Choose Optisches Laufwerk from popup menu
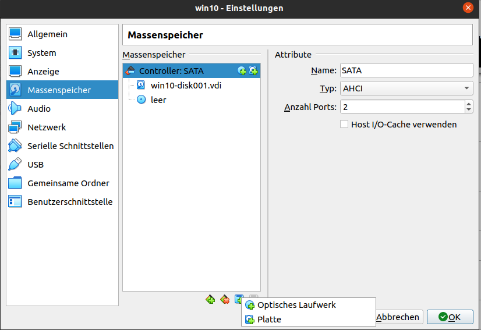481x330 pixels. point(296,305)
